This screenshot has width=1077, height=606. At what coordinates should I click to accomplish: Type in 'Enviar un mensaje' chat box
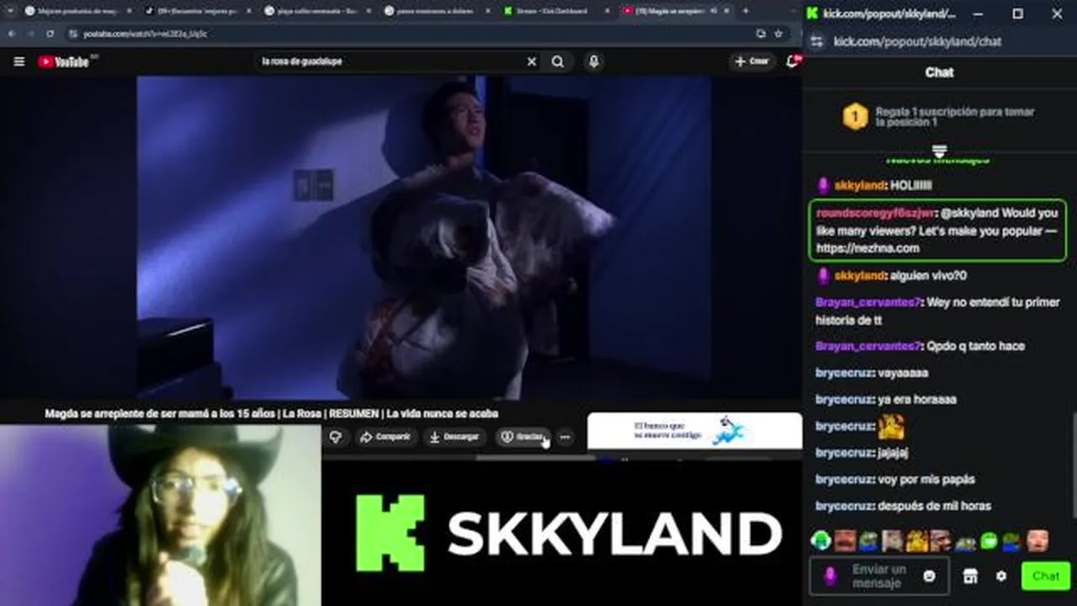point(879,576)
